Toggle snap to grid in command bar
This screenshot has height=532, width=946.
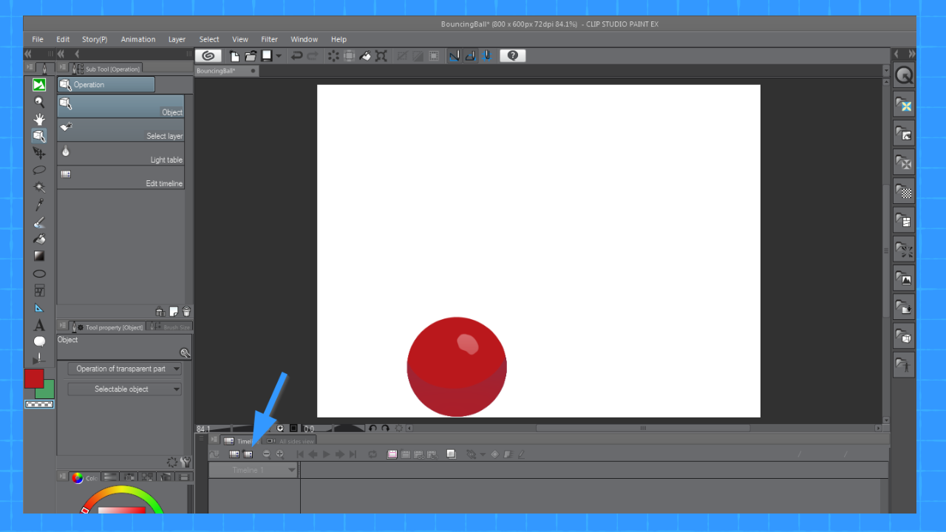click(x=487, y=56)
